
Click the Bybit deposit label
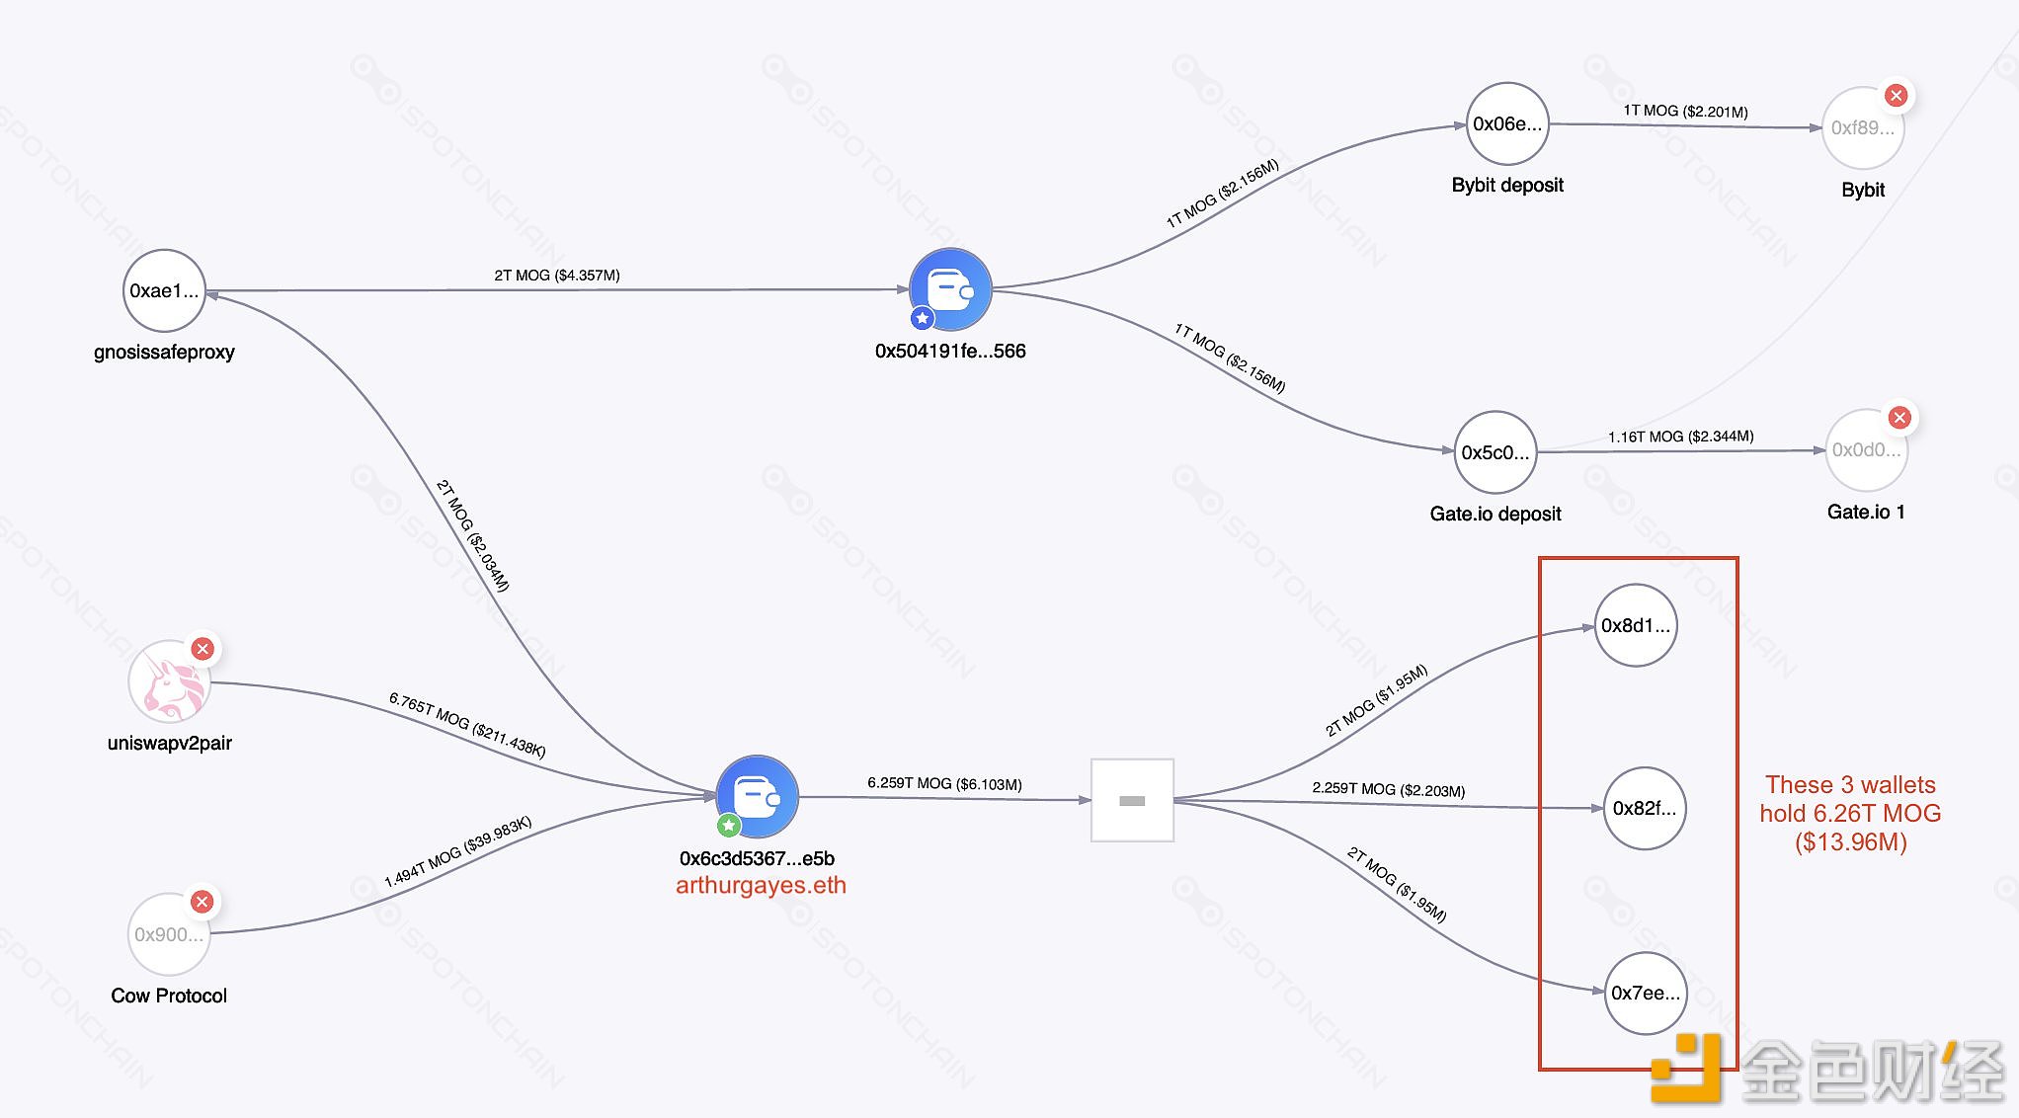(x=1507, y=185)
